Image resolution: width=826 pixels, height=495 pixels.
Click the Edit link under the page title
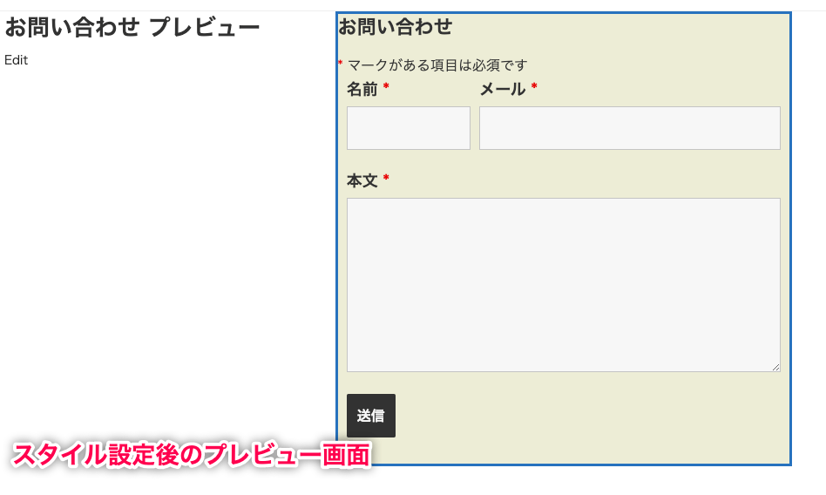[16, 60]
